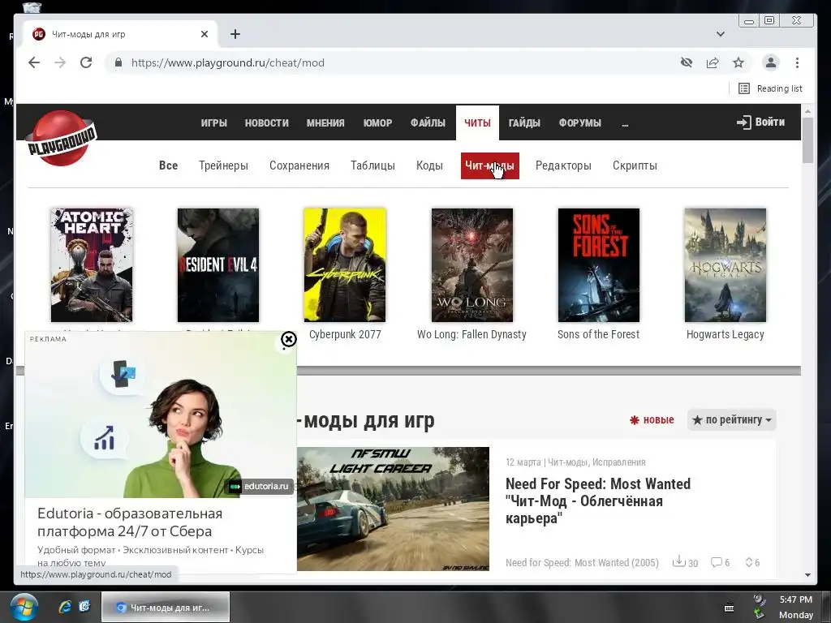This screenshot has height=623, width=831.
Task: Select the Редакторы filter tab
Action: [x=563, y=165]
